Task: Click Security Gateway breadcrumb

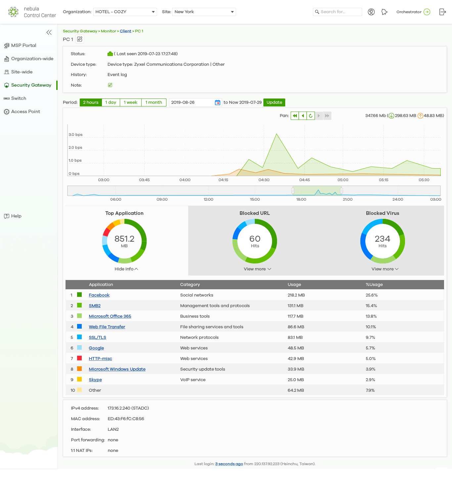Action: pyautogui.click(x=80, y=31)
